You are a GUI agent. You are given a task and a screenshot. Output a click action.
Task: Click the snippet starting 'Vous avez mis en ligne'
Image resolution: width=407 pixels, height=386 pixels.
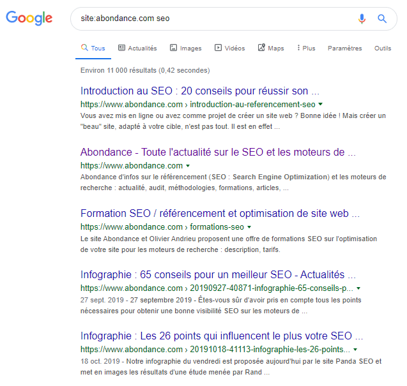click(233, 121)
